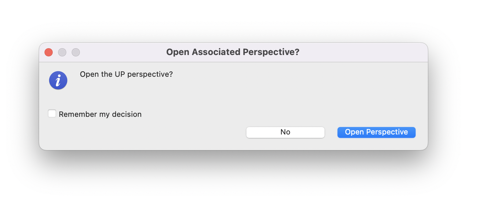The image size is (487, 216).
Task: Enable the Remember my decision checkbox
Action: 52,114
